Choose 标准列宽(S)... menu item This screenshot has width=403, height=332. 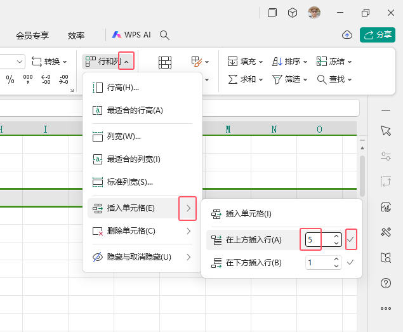click(142, 182)
